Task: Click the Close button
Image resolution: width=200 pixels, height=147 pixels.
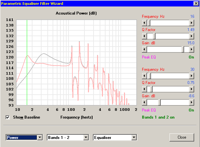Action: (182, 137)
